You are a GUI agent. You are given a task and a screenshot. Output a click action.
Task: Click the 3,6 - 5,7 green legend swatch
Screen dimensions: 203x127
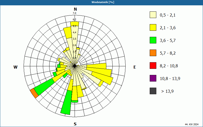tap(153, 40)
